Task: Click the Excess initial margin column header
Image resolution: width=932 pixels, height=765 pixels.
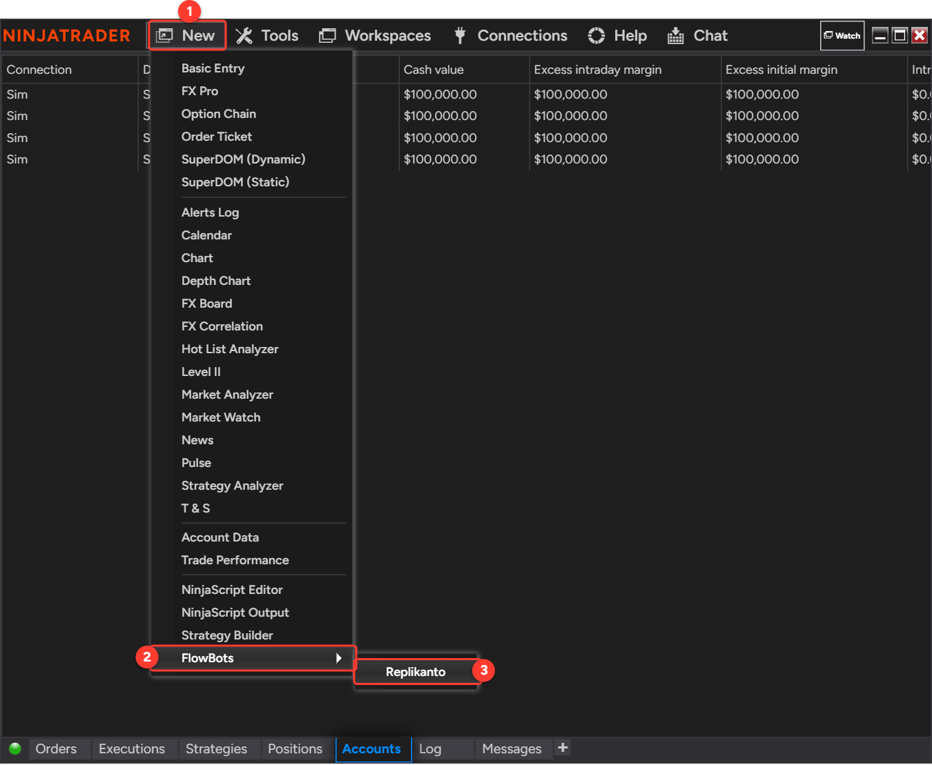Action: pos(814,70)
